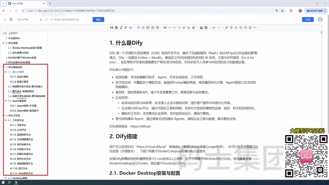329x185 pixels.
Task: Bookmark this page in Chrome
Action: pyautogui.click(x=282, y=11)
